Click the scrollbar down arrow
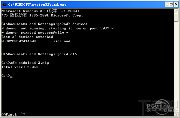Screen dimensions: 180x118 click(x=176, y=114)
